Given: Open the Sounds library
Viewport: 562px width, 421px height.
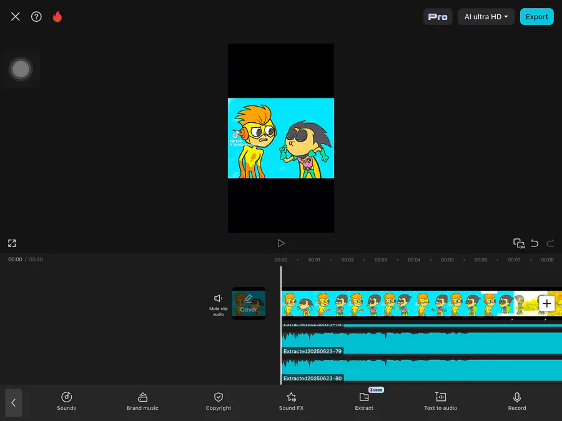Looking at the screenshot, I should pyautogui.click(x=66, y=401).
